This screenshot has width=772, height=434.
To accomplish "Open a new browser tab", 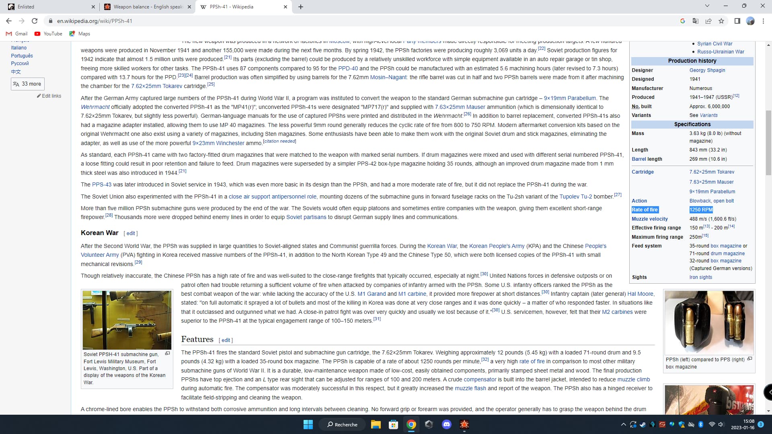I will point(301,7).
